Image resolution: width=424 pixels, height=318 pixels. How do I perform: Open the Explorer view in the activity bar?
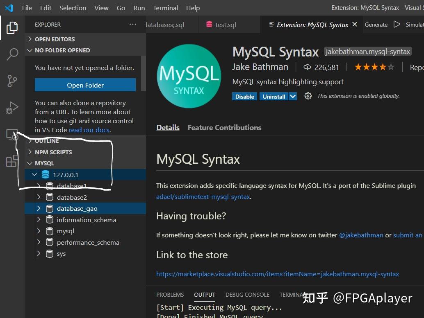[12, 28]
